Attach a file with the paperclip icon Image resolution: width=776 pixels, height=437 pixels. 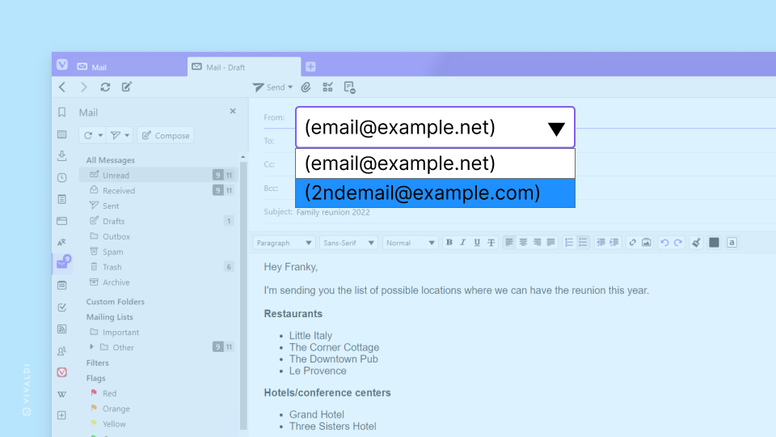coord(306,87)
